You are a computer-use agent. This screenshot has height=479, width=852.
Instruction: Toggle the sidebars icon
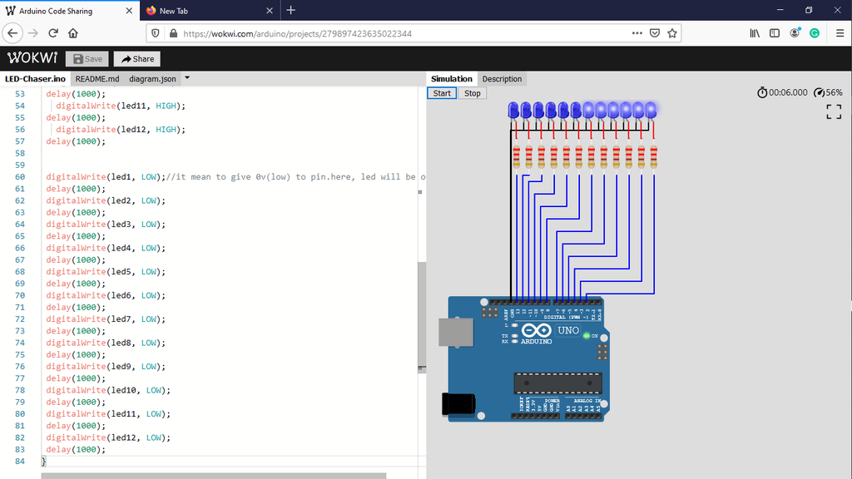775,33
